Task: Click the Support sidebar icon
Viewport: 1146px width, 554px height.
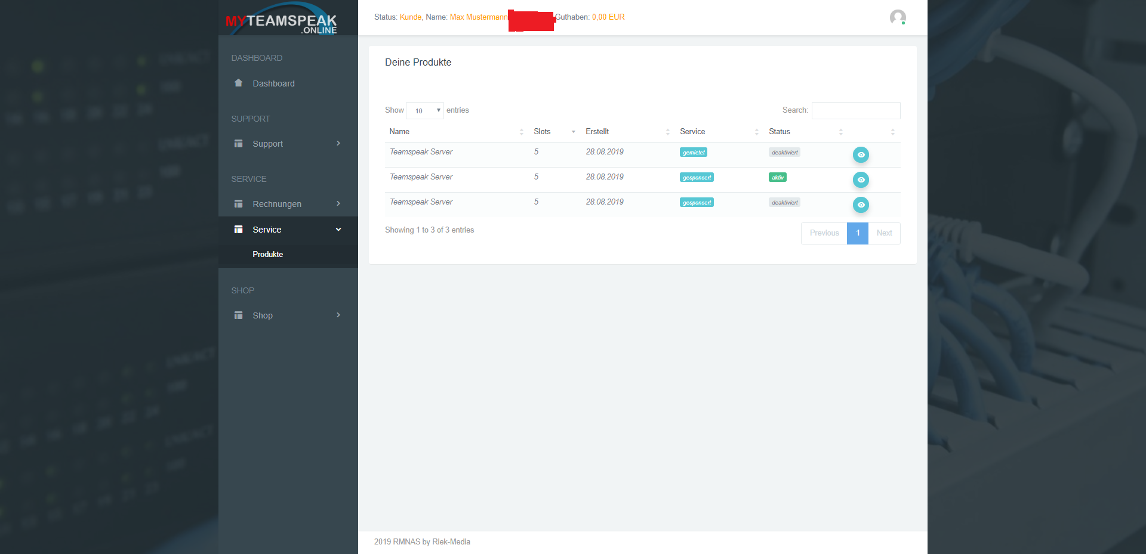Action: coord(239,144)
